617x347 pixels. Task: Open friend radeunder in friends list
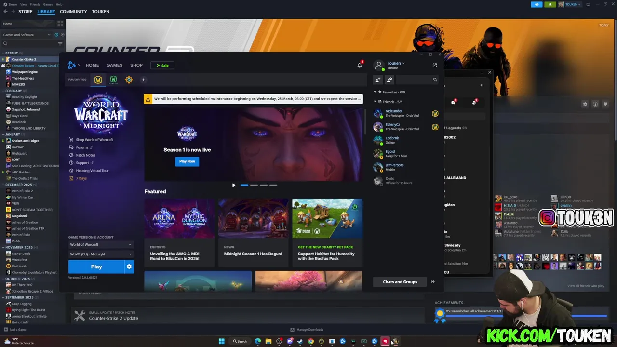coord(406,113)
